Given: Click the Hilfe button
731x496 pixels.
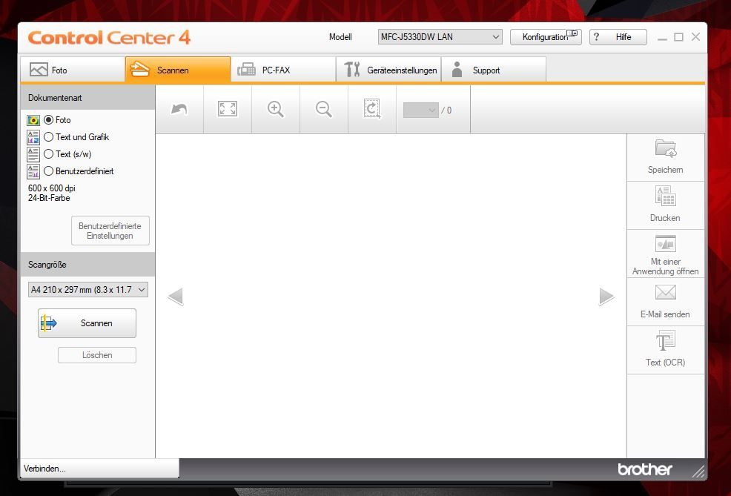Looking at the screenshot, I should click(618, 37).
